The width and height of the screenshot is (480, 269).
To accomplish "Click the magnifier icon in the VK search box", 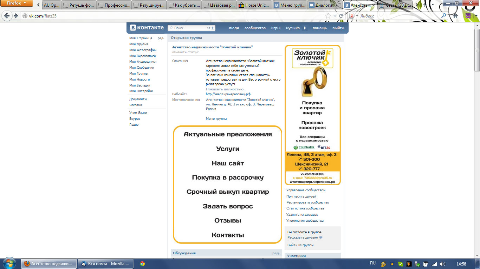I will coord(171,27).
